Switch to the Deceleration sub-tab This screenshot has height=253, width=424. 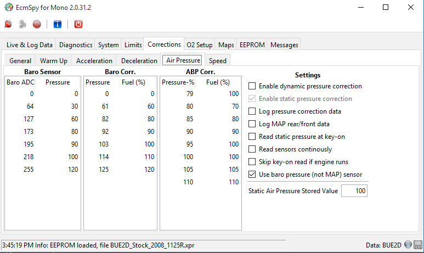pyautogui.click(x=139, y=61)
